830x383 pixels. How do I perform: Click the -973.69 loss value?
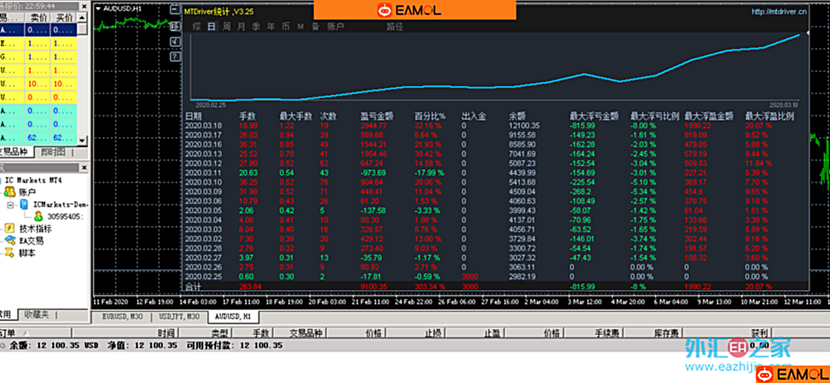(x=374, y=173)
